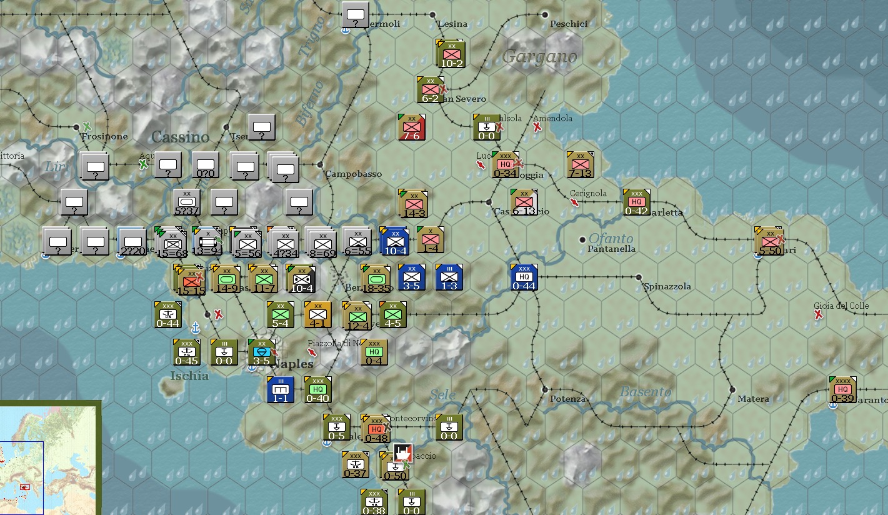Click the Ischia island label
This screenshot has height=515, width=888.
189,376
